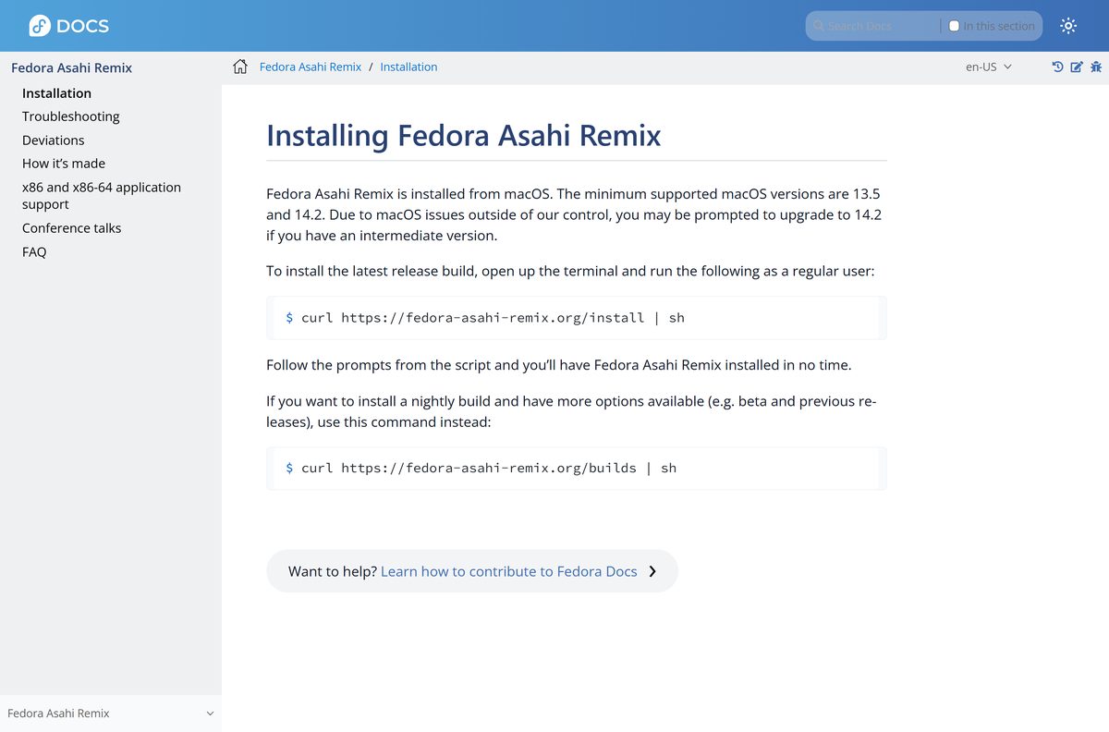Screen dimensions: 1109x732
Task: Click the report bug icon
Action: [1096, 67]
